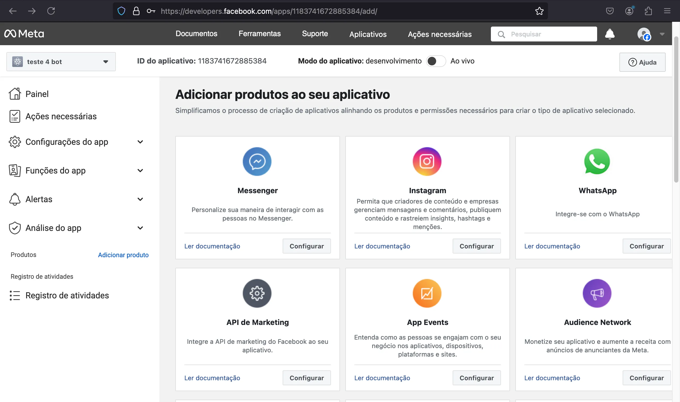Click the Audience Network megaphone icon
Viewport: 680px width, 402px height.
597,293
